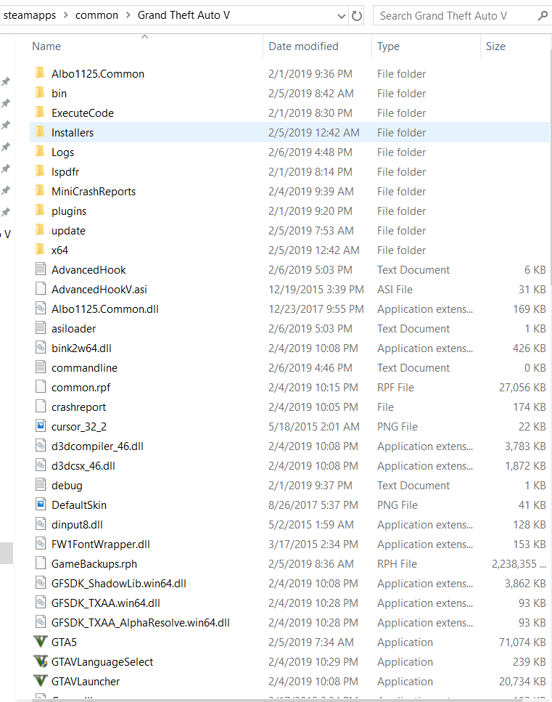
Task: Expand the chevron after steamapps breadcrumb
Action: 66,15
